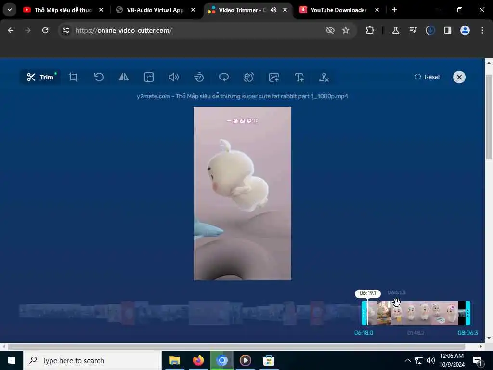Screen dimensions: 493x370
Task: Open media player app in taskbar
Action: pos(245,360)
